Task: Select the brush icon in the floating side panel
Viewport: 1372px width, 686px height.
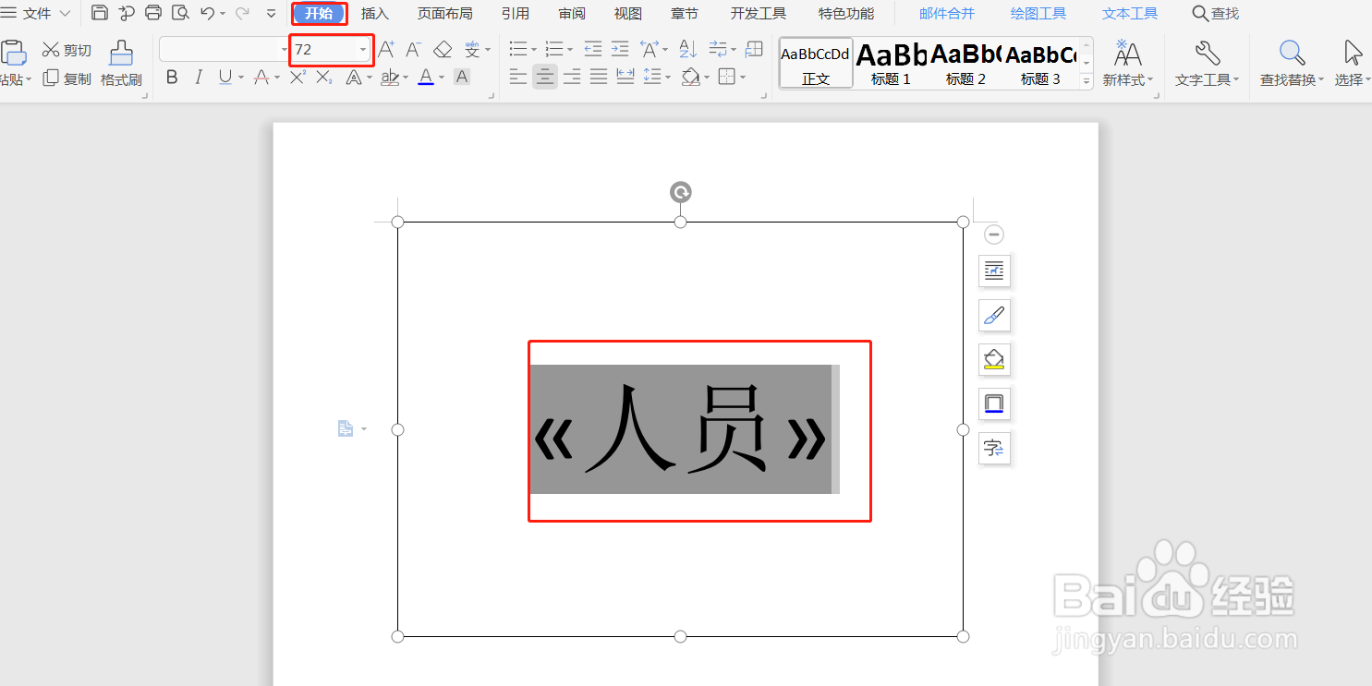Action: point(994,315)
